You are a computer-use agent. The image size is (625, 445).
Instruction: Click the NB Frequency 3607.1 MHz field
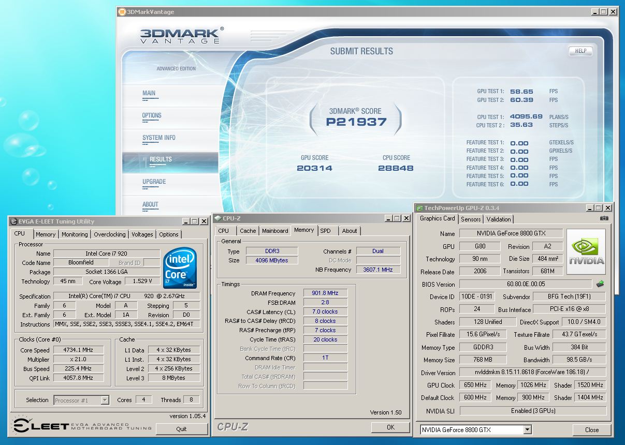point(378,270)
